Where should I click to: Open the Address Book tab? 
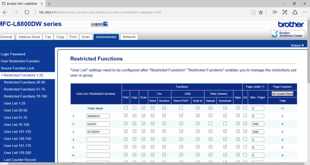(29, 37)
